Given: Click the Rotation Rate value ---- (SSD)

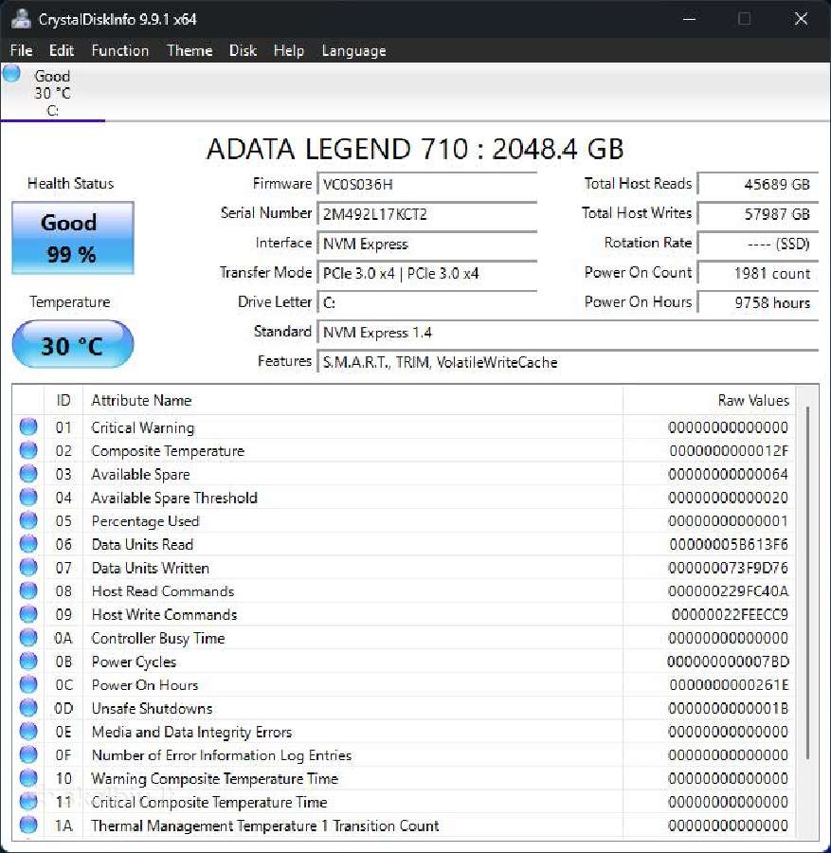Looking at the screenshot, I should 758,244.
